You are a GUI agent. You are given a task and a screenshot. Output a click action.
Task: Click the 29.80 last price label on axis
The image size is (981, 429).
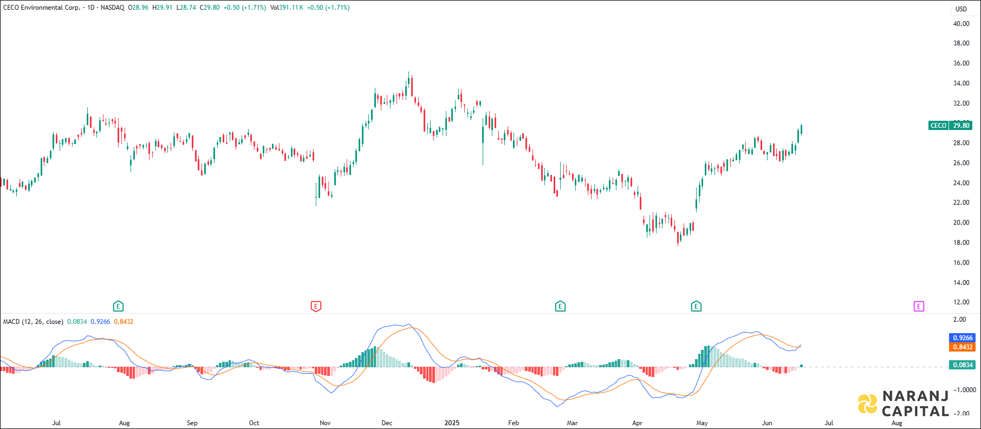(961, 126)
